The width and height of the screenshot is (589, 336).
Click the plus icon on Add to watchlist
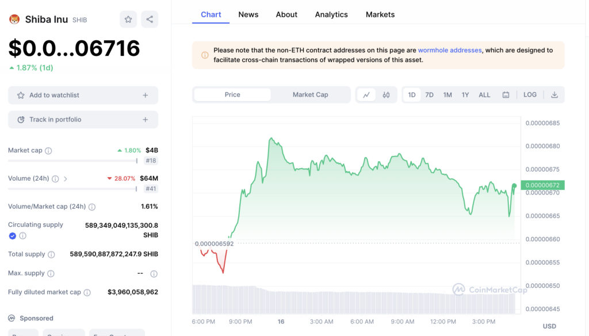[146, 96]
